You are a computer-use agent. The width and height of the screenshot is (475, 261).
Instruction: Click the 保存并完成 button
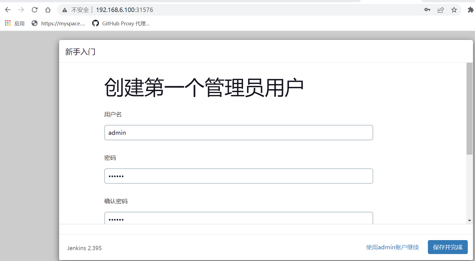(448, 247)
